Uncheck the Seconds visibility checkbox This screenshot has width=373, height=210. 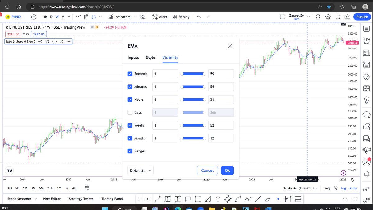point(130,74)
